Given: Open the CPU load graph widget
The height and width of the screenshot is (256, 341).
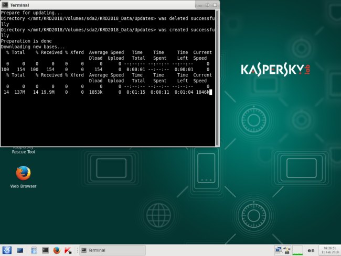Looking at the screenshot, I should [x=297, y=250].
